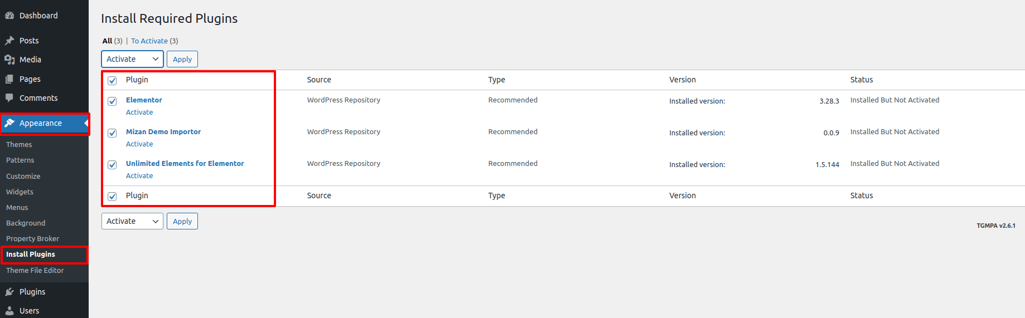This screenshot has width=1025, height=318.
Task: Filter by To Activate plugins
Action: point(149,41)
